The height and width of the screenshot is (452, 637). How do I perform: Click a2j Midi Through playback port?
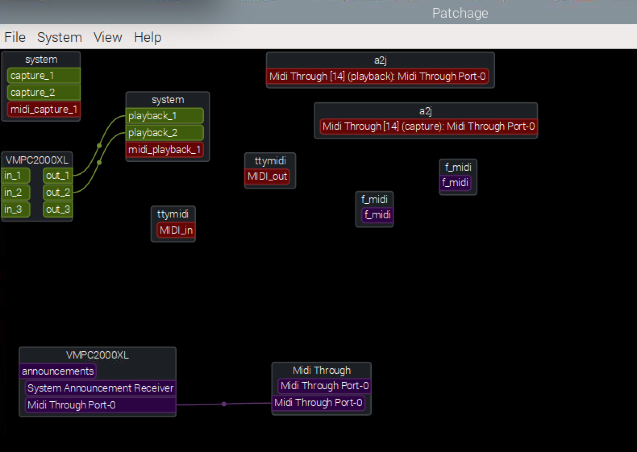[x=377, y=77]
